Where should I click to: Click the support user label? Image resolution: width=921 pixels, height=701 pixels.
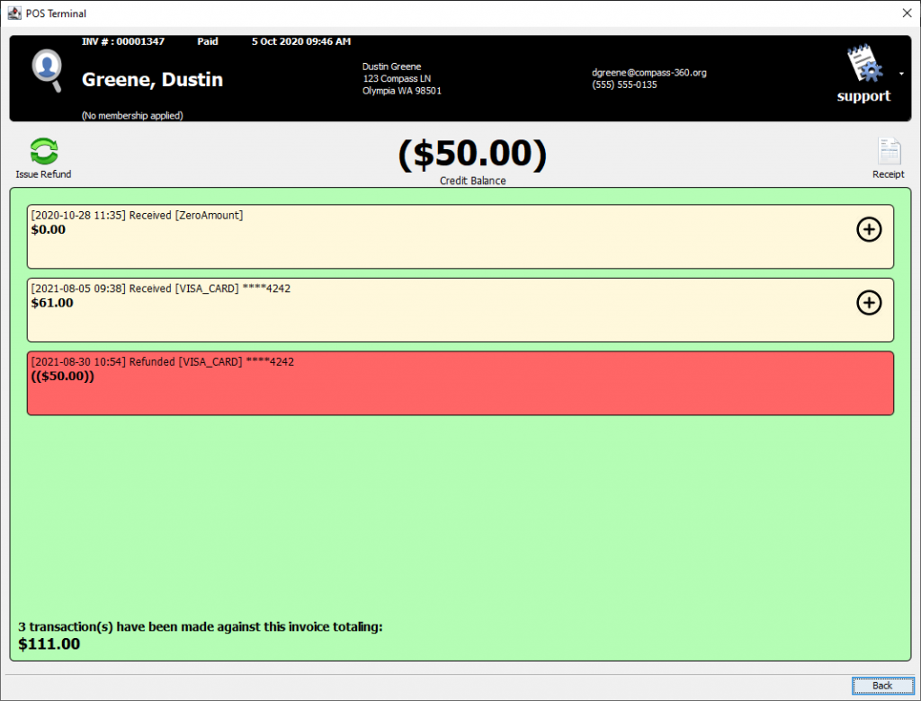click(864, 95)
